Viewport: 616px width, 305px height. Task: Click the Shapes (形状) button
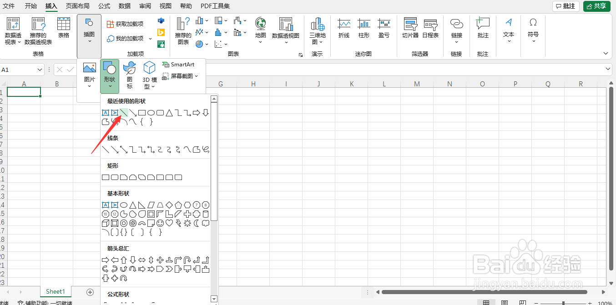point(110,76)
